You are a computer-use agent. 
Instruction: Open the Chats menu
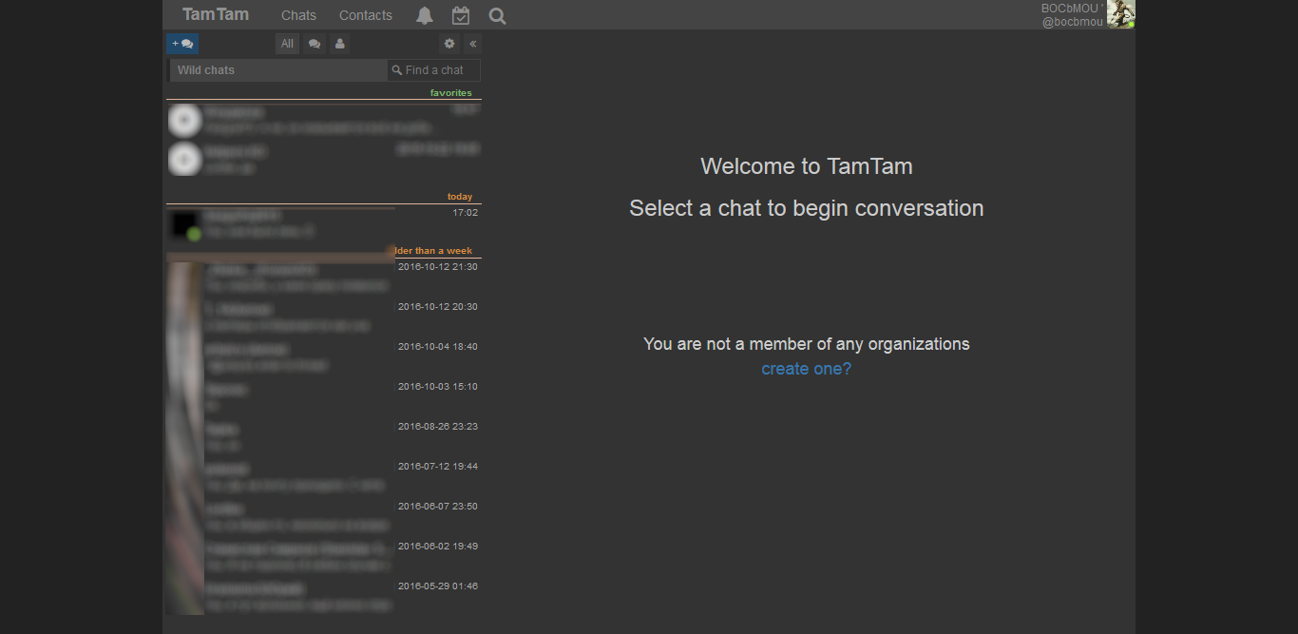point(298,15)
